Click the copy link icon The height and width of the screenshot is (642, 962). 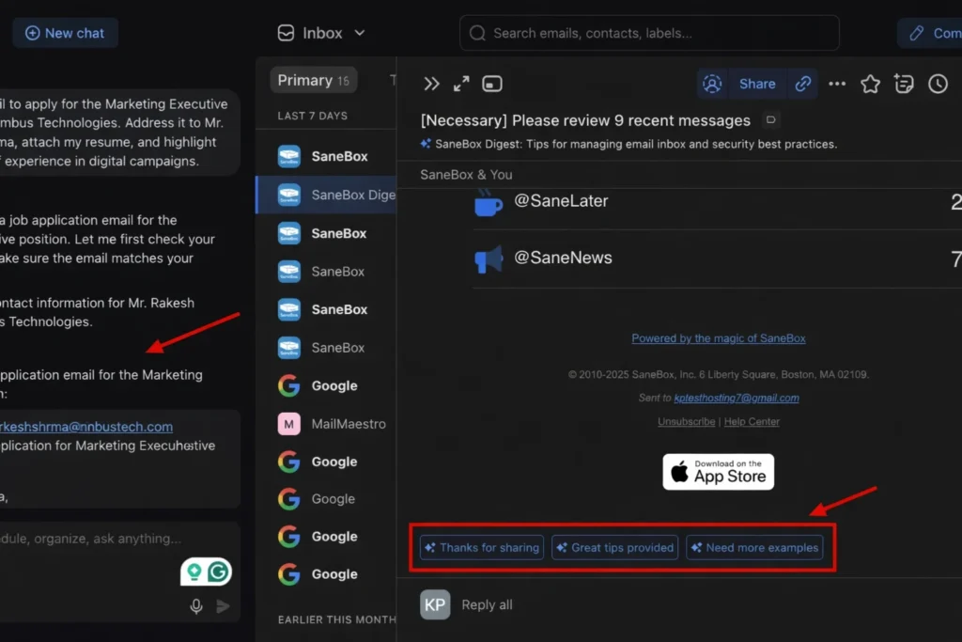(x=803, y=84)
